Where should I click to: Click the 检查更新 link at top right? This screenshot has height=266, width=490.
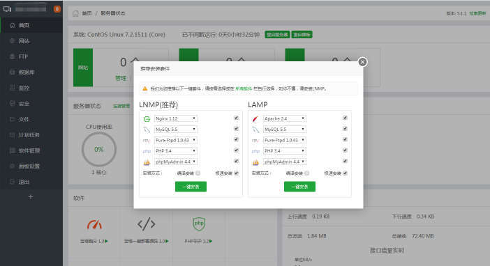pyautogui.click(x=478, y=13)
